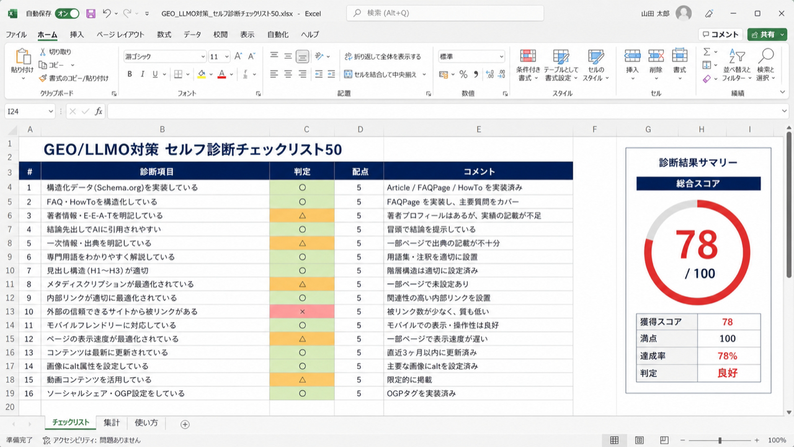Switch to the Formulas ribbon tab
Viewport: 794px width, 447px height.
[x=164, y=35]
